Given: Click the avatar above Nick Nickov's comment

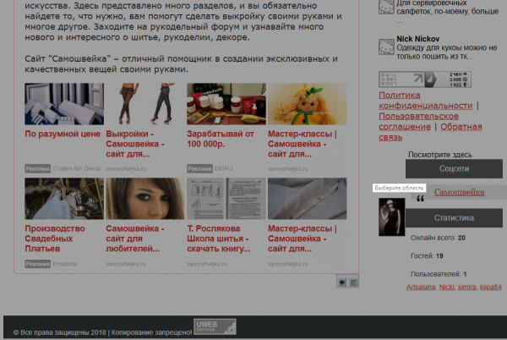Looking at the screenshot, I should [x=386, y=7].
